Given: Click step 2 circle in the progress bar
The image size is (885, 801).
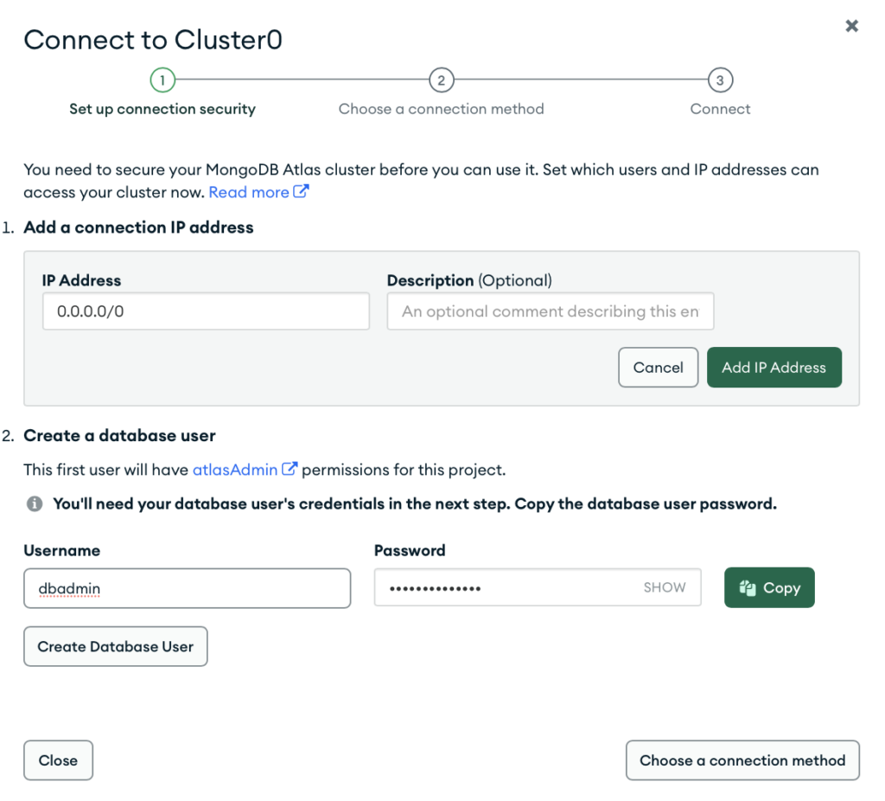Looking at the screenshot, I should click(x=441, y=80).
